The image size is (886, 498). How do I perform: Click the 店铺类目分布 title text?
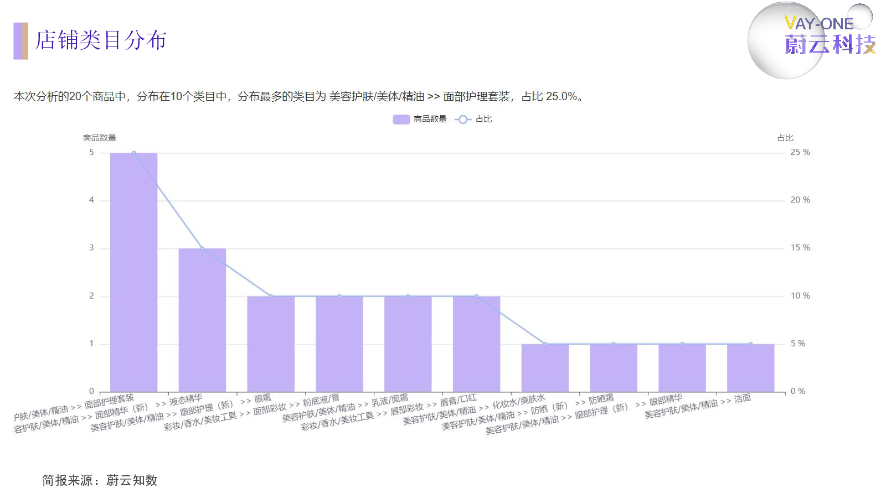(x=101, y=41)
